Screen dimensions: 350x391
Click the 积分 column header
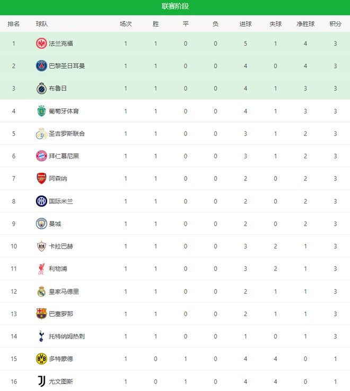[x=335, y=24]
